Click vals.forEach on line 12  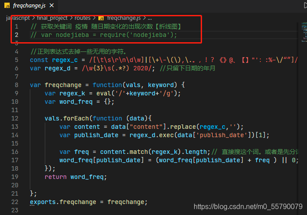(x=67, y=118)
